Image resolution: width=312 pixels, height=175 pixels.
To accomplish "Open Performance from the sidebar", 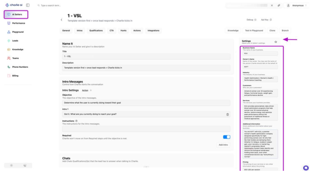I will coord(16,23).
